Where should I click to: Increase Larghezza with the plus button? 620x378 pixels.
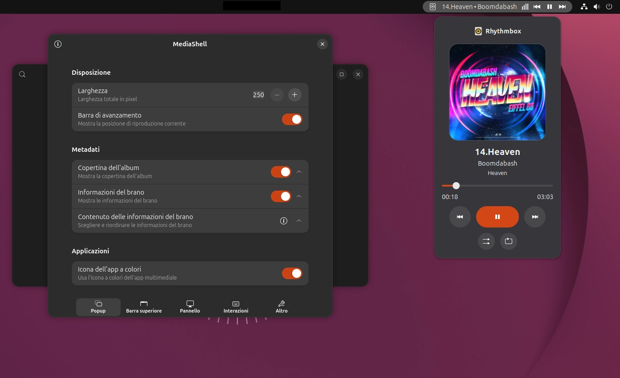[x=294, y=95]
